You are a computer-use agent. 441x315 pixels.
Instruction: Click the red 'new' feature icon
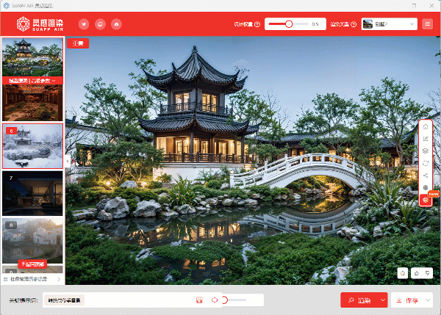(426, 200)
